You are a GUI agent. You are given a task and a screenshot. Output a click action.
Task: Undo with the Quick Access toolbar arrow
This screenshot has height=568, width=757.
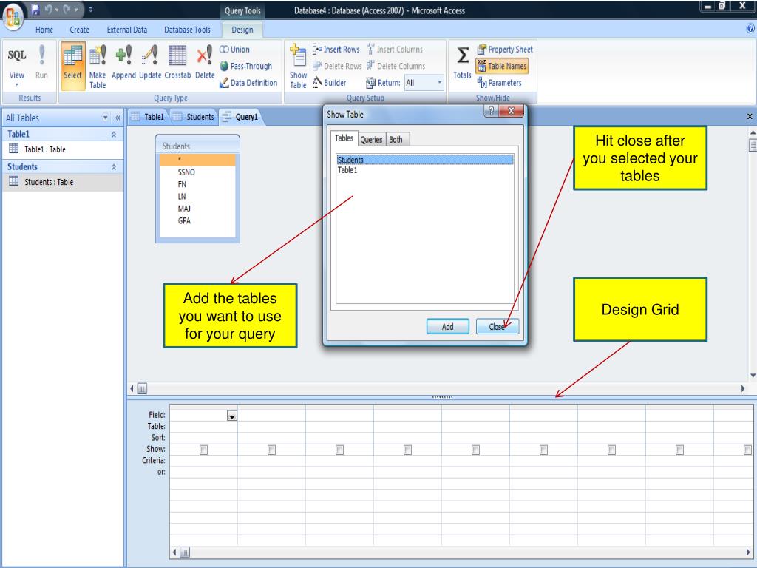tap(48, 9)
